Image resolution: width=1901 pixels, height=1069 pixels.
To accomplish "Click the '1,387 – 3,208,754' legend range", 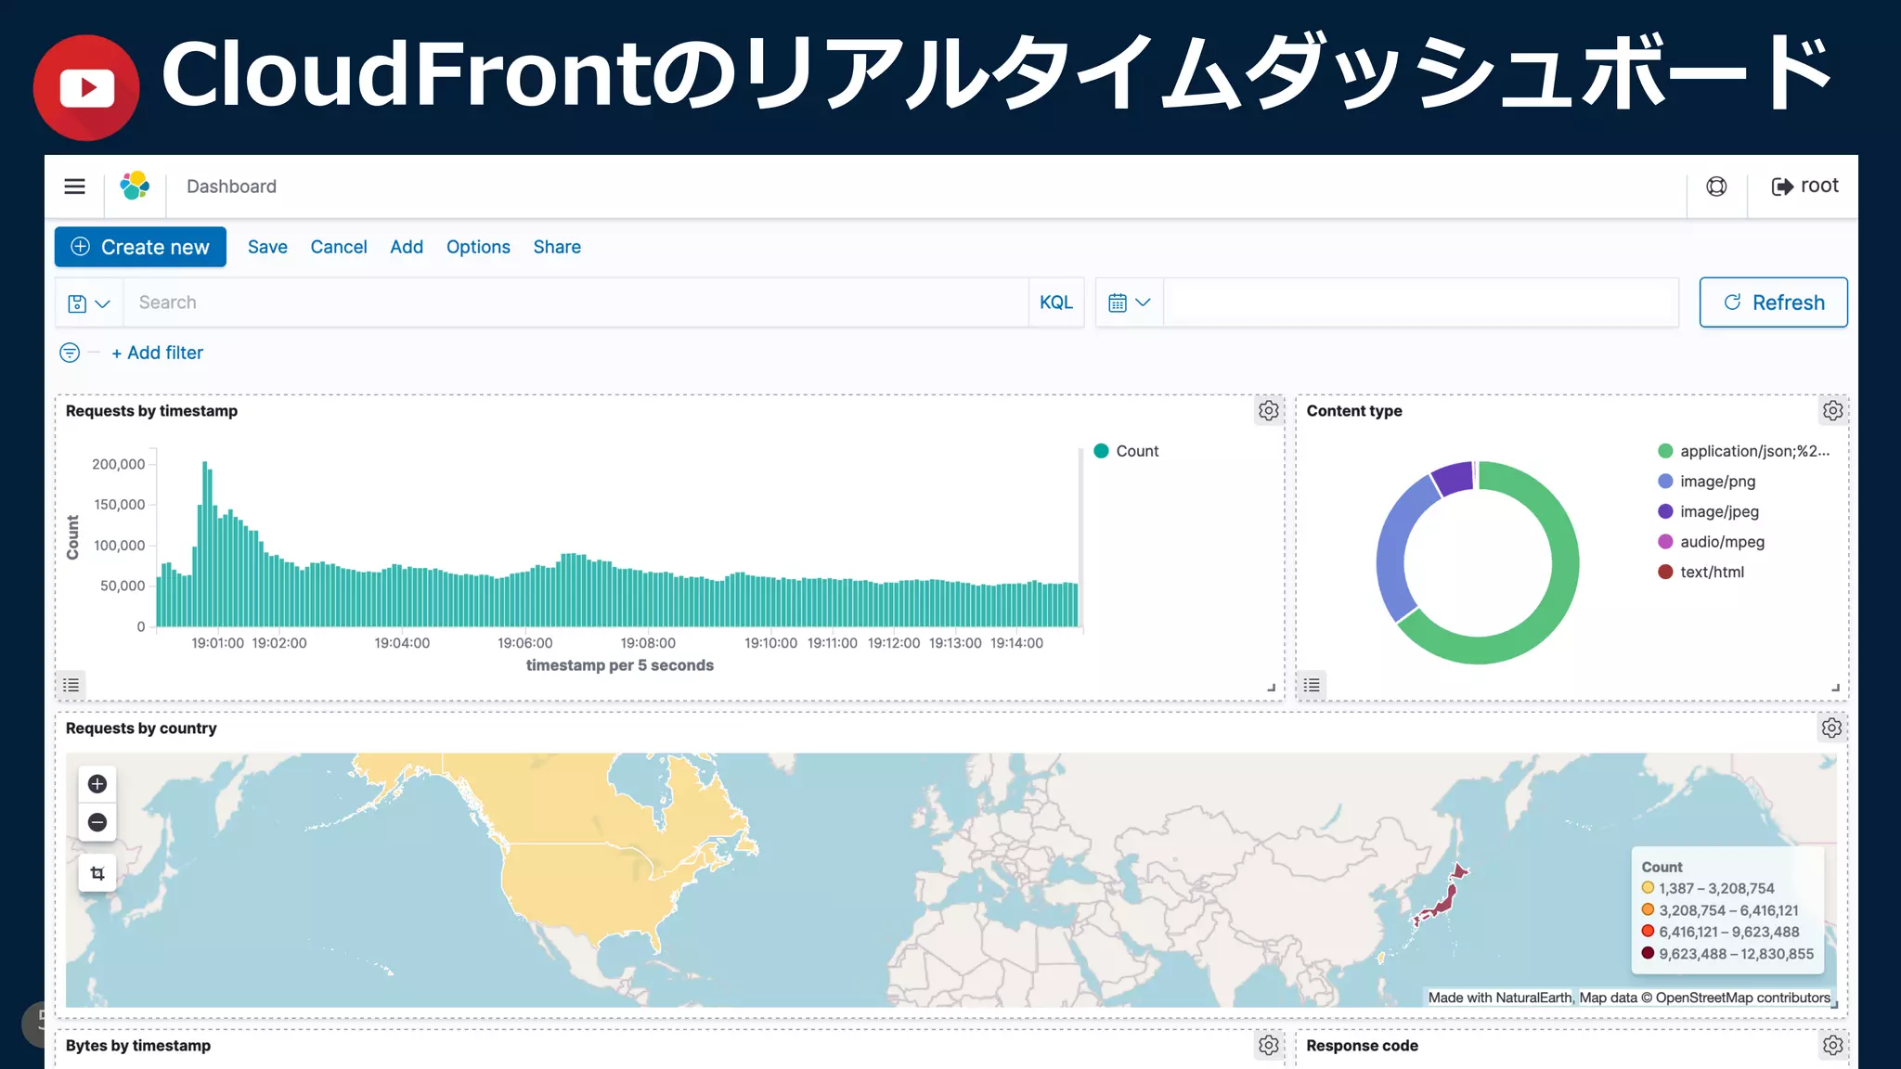I will (x=1716, y=888).
